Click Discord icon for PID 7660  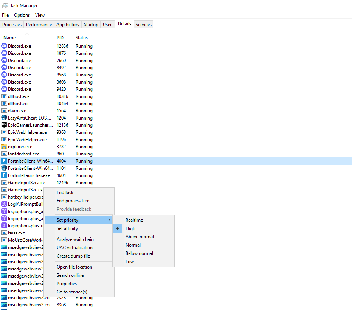point(4,61)
